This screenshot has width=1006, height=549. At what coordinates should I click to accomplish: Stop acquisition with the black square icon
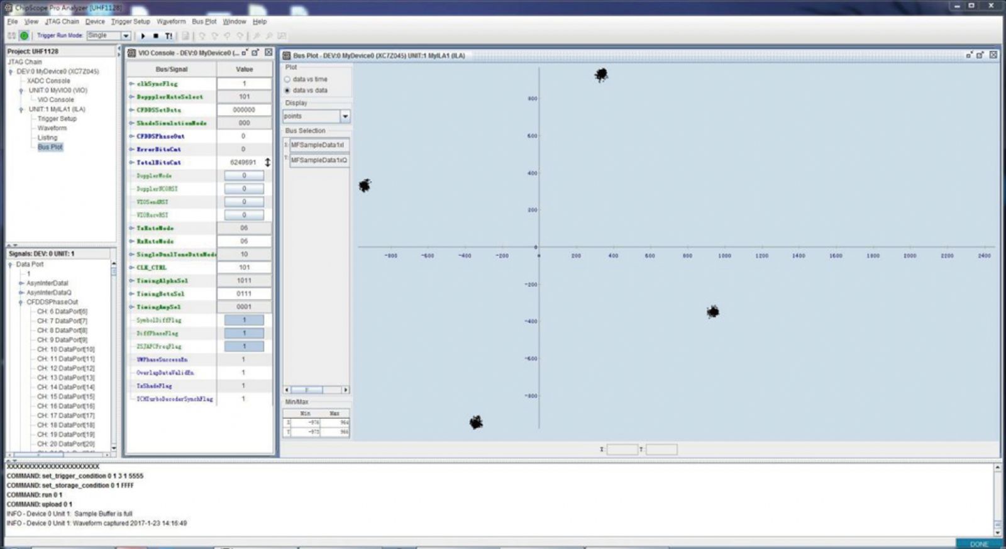point(155,36)
